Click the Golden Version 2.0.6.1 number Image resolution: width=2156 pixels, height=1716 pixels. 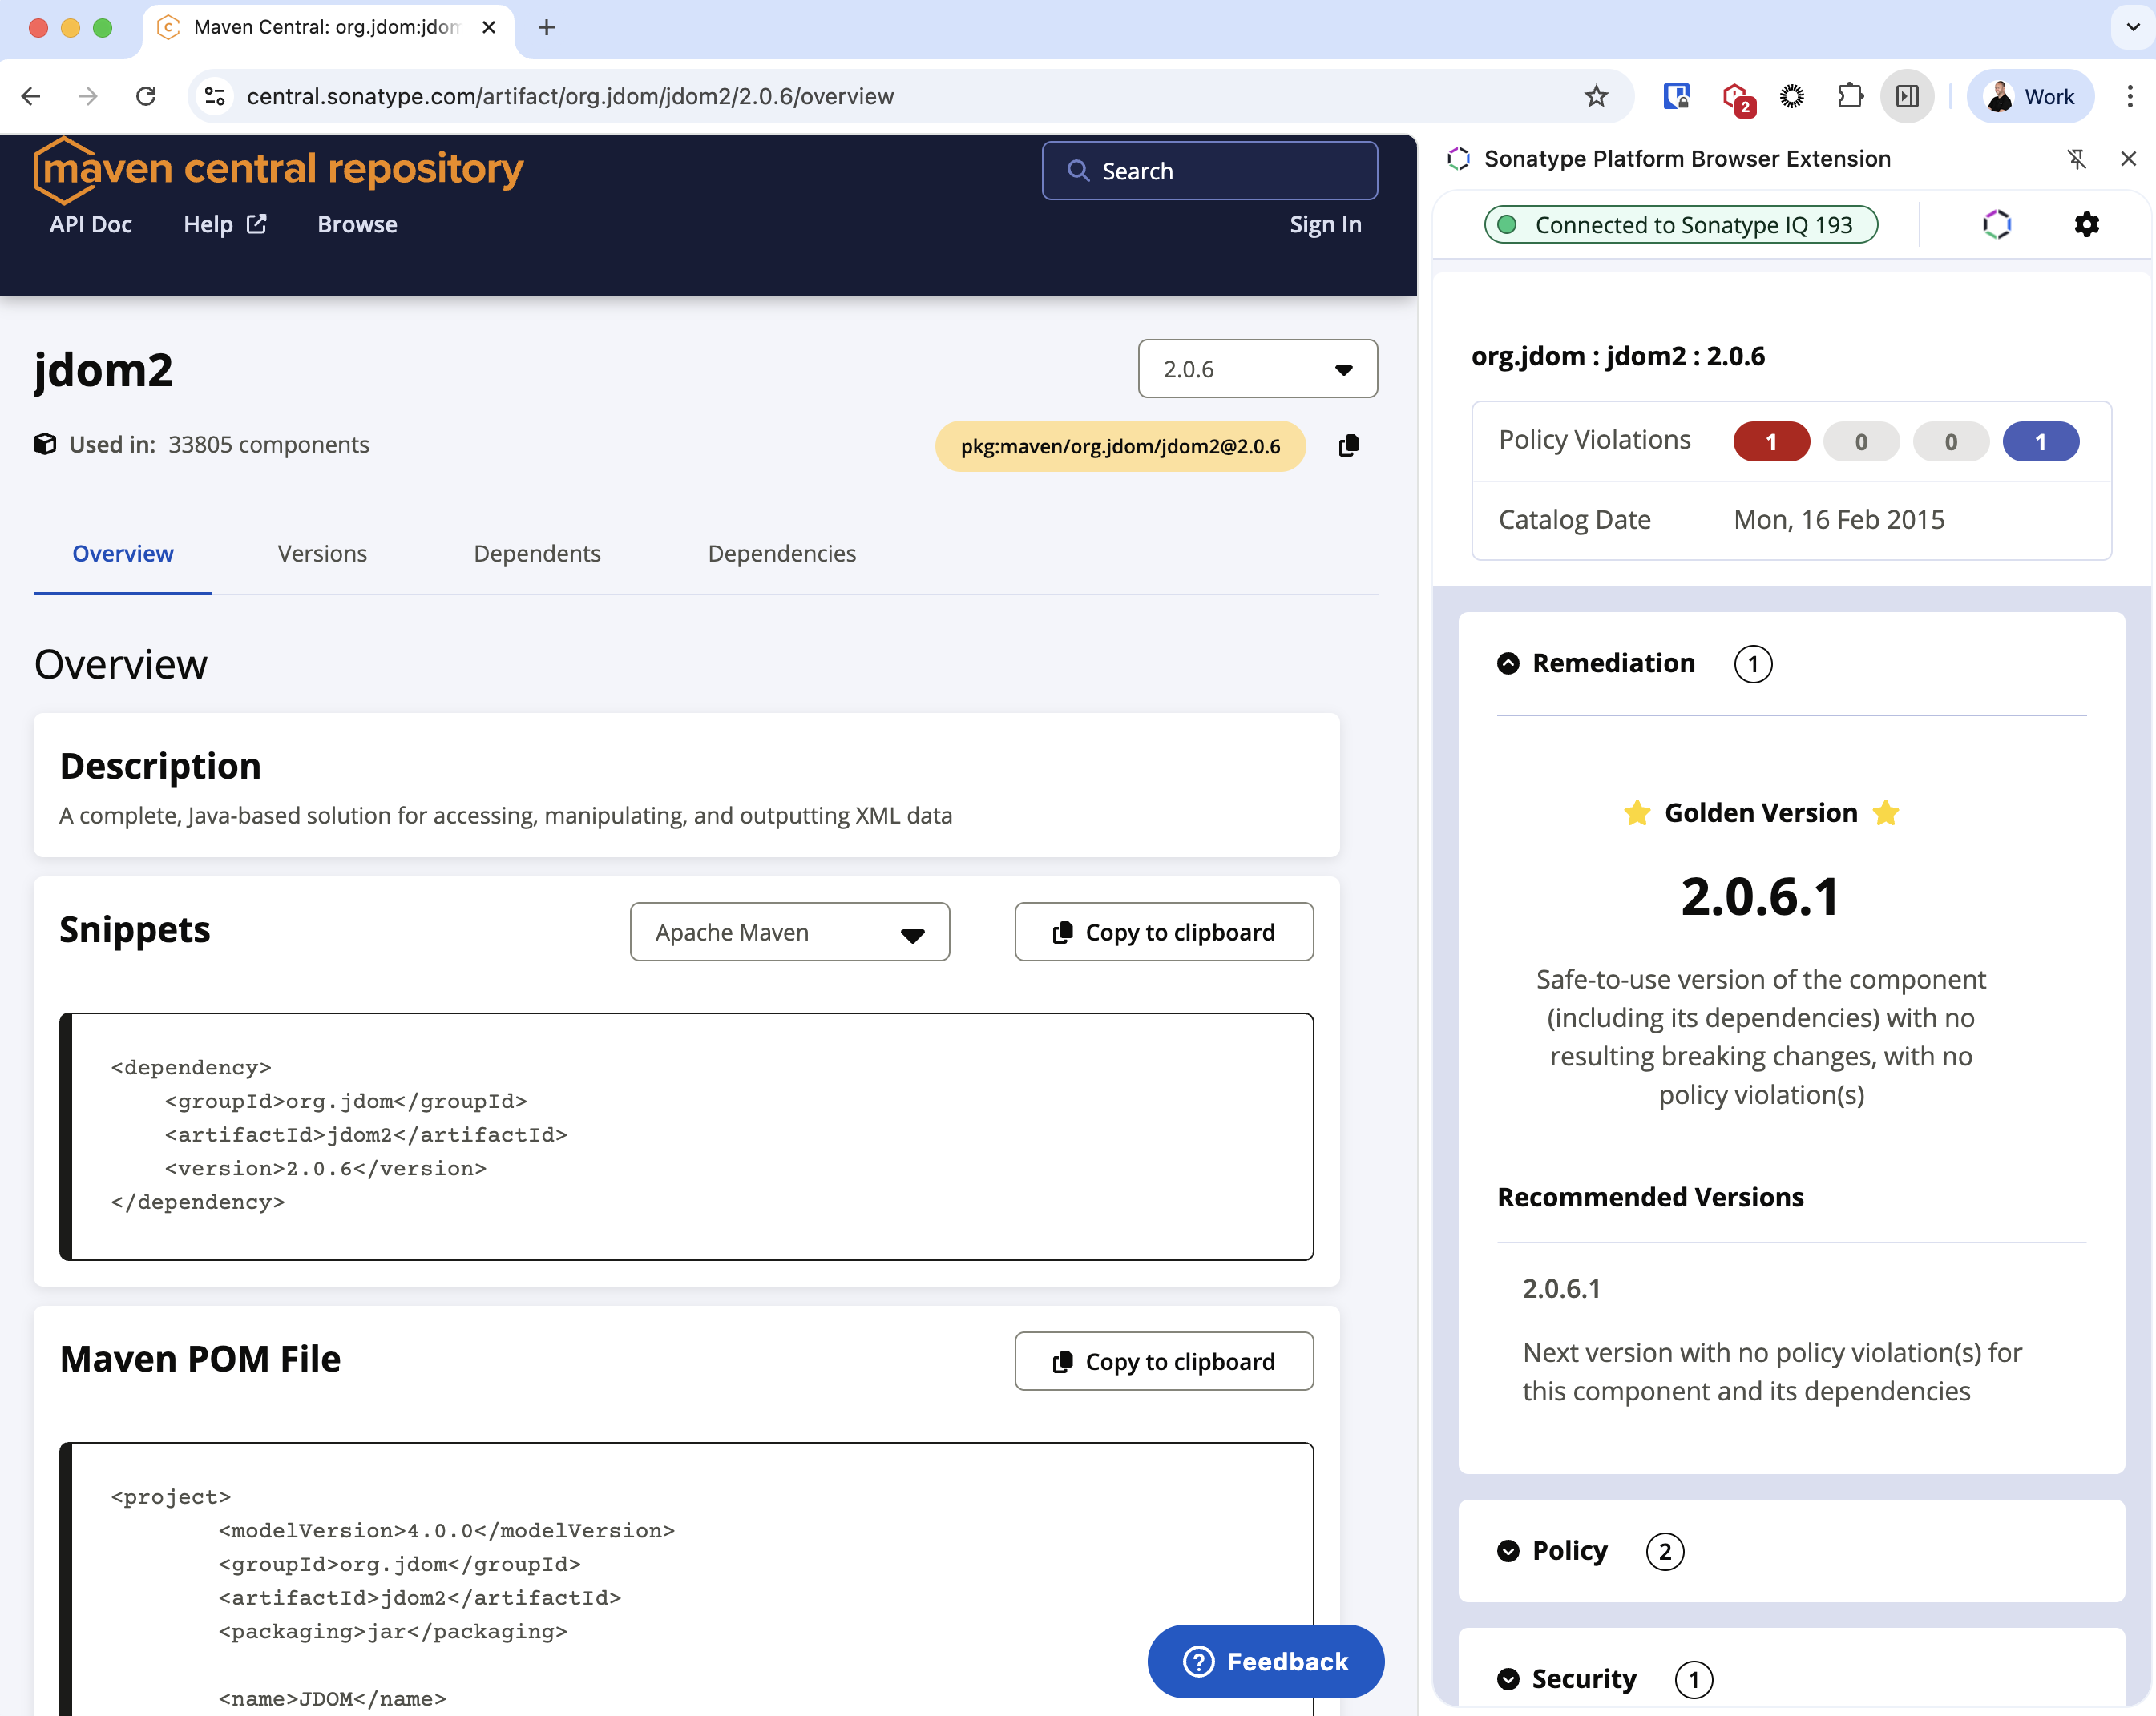1761,896
